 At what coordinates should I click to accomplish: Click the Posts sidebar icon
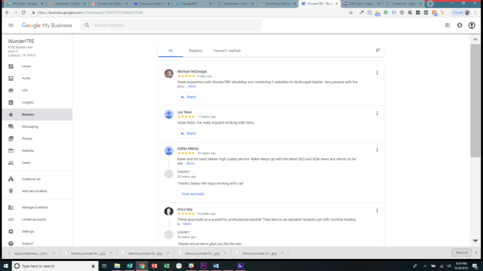click(x=11, y=78)
